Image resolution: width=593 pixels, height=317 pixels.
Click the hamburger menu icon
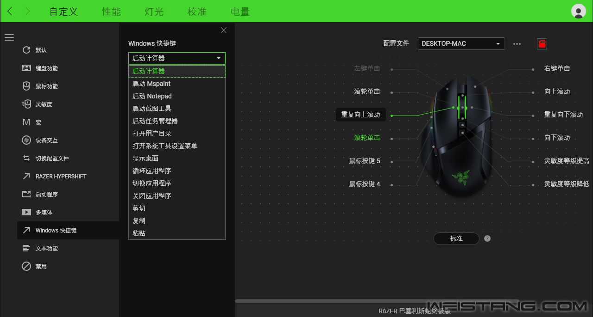(x=9, y=37)
